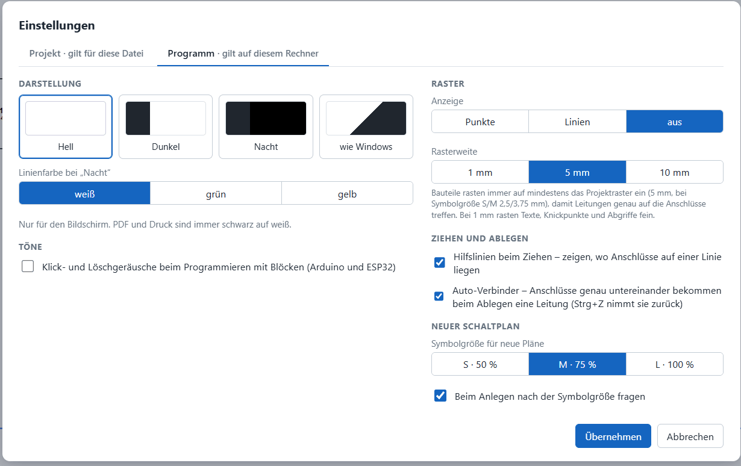Click the NEUER SCHALTPLAN heading
This screenshot has height=466, width=741.
[476, 326]
